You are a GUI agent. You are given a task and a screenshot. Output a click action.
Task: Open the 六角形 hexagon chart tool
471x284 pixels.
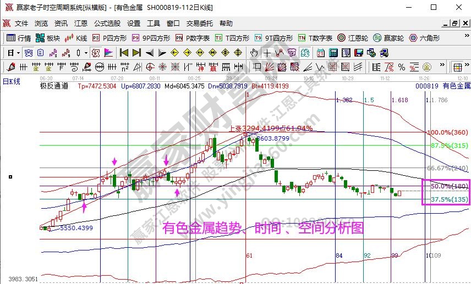pos(423,38)
